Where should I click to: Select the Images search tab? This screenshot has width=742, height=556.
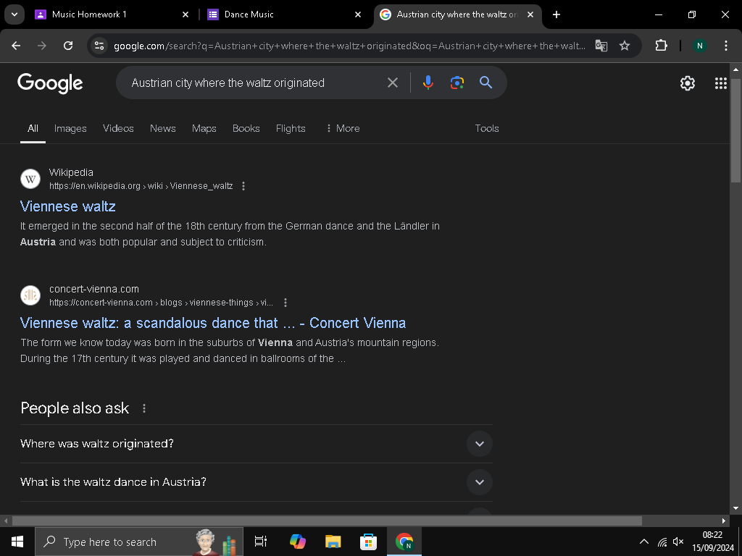pyautogui.click(x=70, y=128)
